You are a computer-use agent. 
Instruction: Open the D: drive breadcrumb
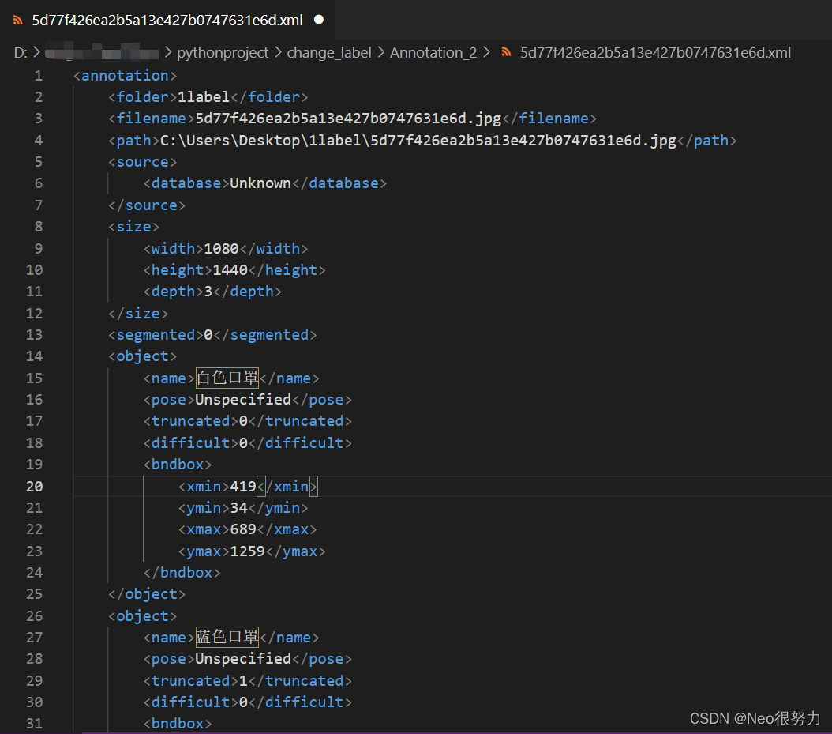coord(21,53)
